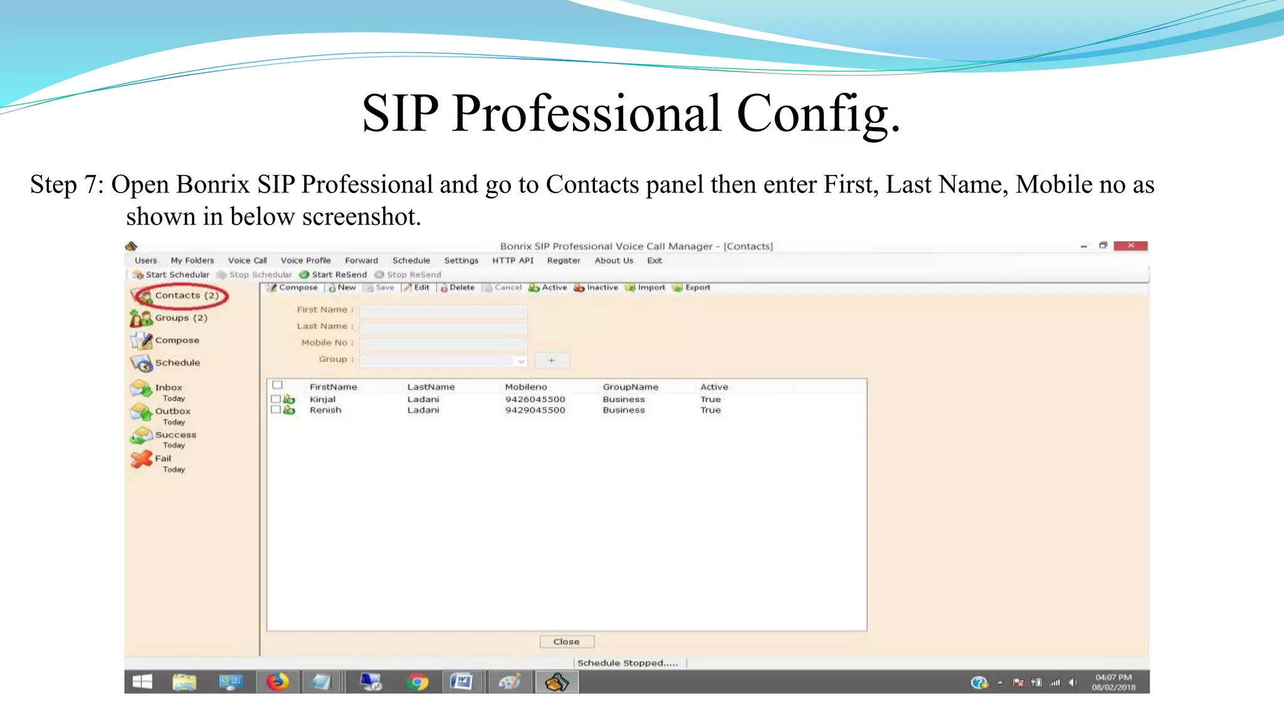Check the Kinjal Ladani row checkbox
The image size is (1284, 722).
275,399
